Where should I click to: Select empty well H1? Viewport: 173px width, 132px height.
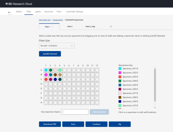46,103
